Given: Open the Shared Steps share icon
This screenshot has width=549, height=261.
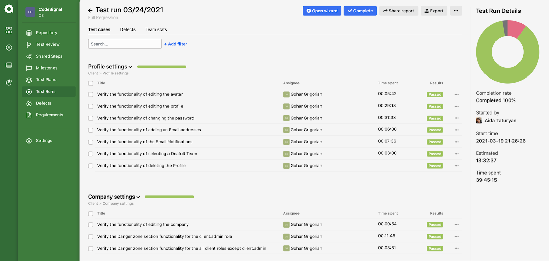Looking at the screenshot, I should tap(29, 57).
